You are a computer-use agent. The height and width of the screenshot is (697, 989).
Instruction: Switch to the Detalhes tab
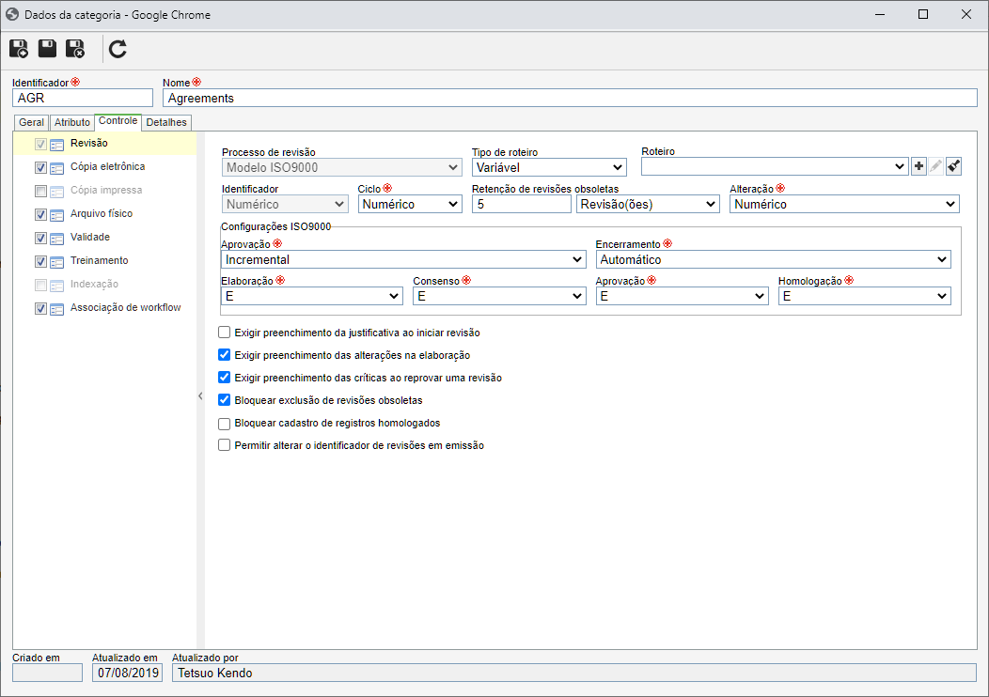click(x=166, y=122)
